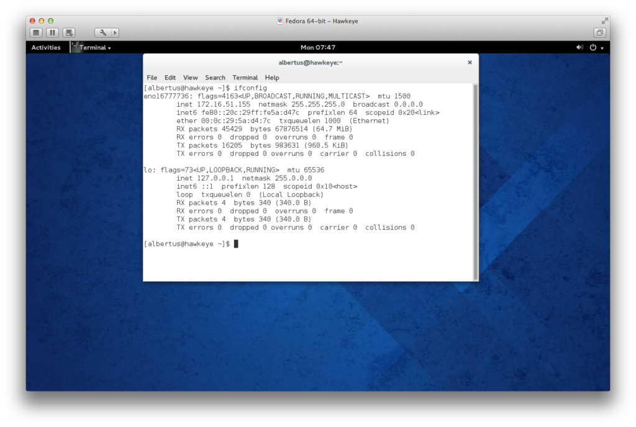This screenshot has height=427, width=636.
Task: Take a VM snapshot icon
Action: (x=69, y=33)
